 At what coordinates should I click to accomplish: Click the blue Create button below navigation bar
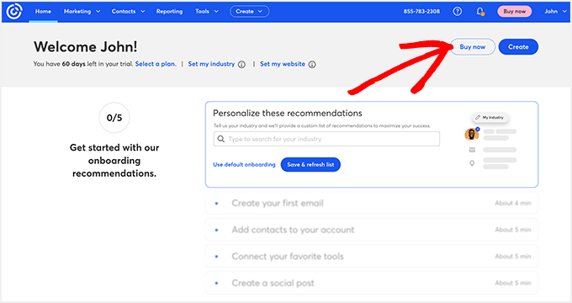point(518,47)
